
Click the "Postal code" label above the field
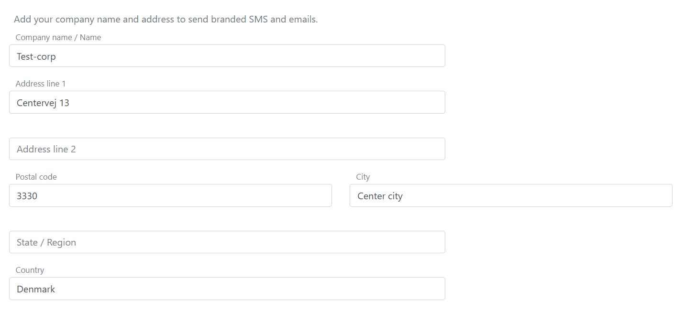(36, 177)
